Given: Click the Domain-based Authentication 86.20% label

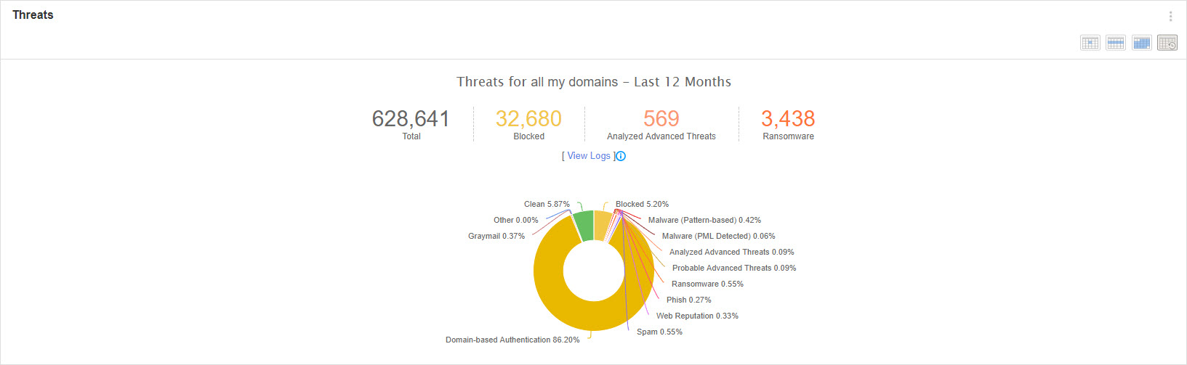Looking at the screenshot, I should point(512,340).
